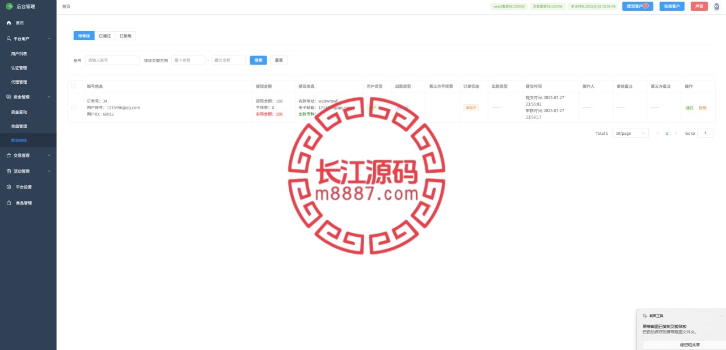
Task: Click the 商品管理 bag icon
Action: click(x=9, y=203)
